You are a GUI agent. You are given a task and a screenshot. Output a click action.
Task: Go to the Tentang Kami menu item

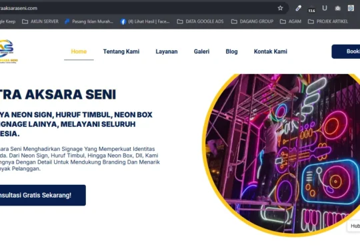tap(121, 51)
